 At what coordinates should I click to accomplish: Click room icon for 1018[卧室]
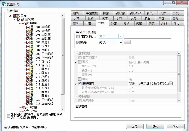31,92
